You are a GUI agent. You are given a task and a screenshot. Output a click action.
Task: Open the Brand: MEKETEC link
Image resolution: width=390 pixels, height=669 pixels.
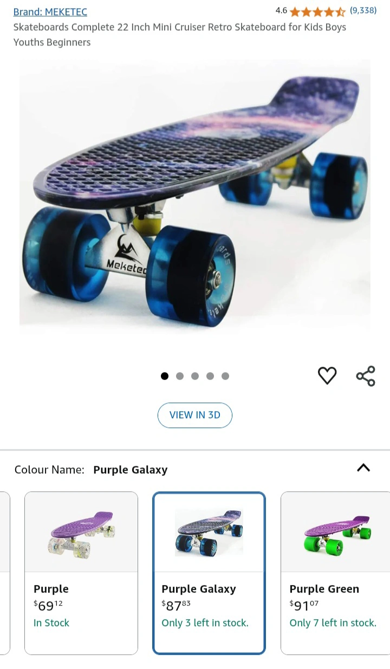[x=50, y=11]
